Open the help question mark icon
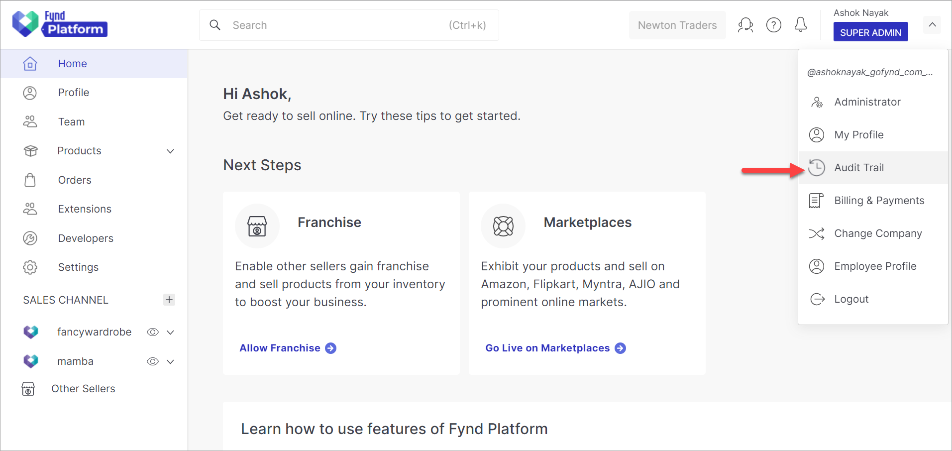 pyautogui.click(x=774, y=25)
